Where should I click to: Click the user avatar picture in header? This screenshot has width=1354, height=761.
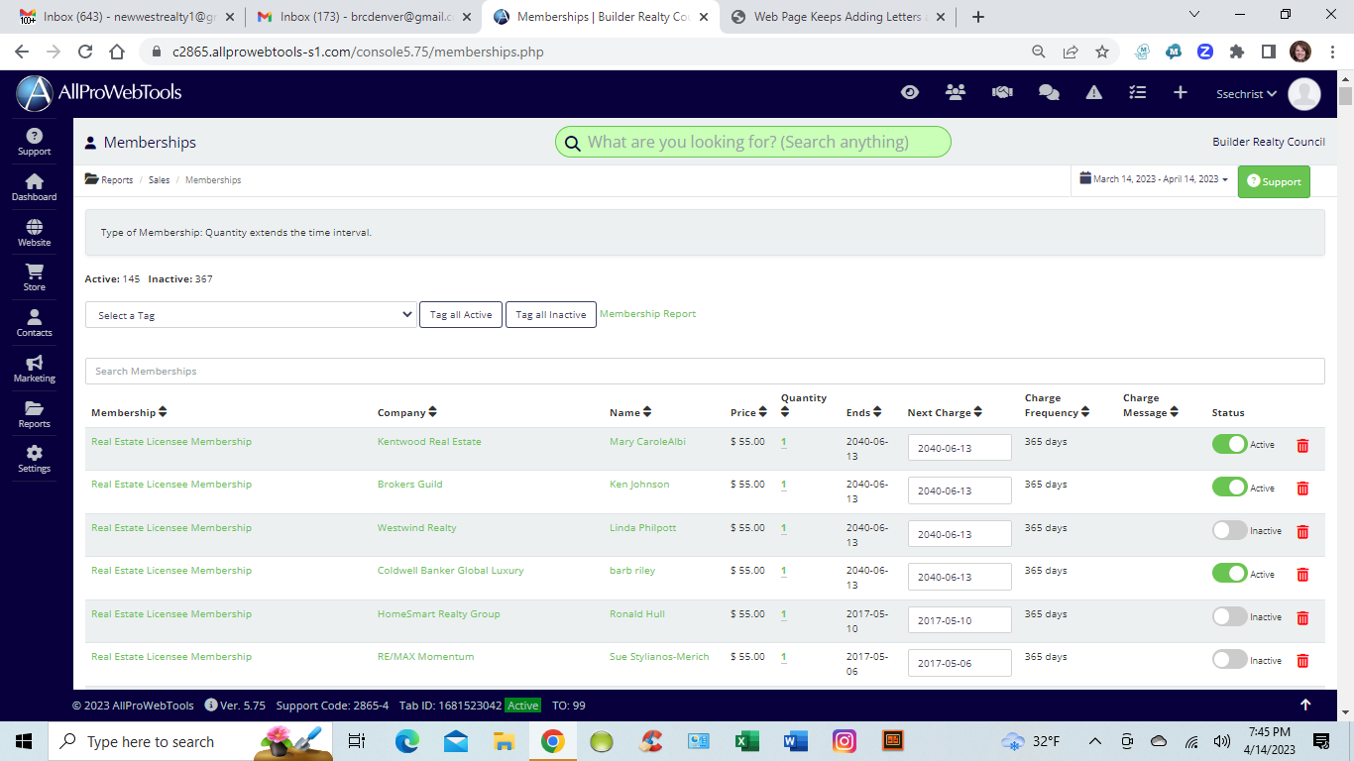[x=1304, y=93]
